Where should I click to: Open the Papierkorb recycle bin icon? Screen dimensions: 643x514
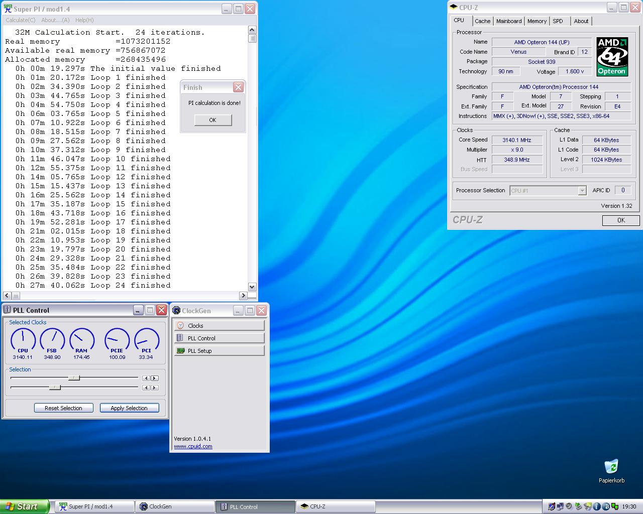click(611, 467)
